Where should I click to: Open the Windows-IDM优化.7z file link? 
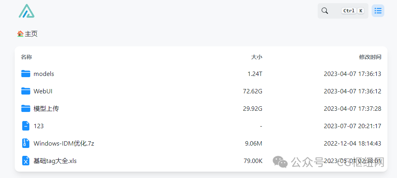point(64,144)
